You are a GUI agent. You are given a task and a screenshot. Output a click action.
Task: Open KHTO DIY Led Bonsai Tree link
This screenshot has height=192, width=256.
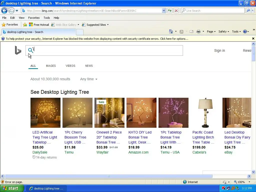click(x=140, y=137)
